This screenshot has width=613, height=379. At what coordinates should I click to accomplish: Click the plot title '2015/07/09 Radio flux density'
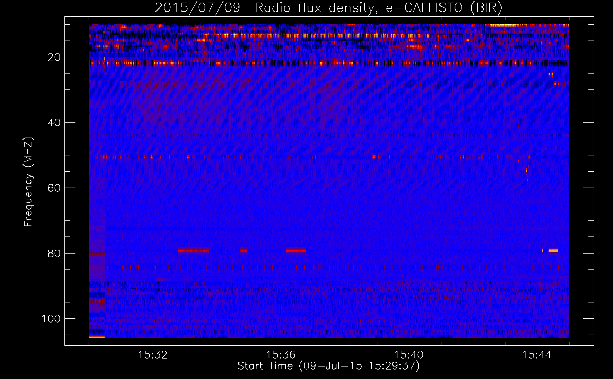(x=264, y=8)
